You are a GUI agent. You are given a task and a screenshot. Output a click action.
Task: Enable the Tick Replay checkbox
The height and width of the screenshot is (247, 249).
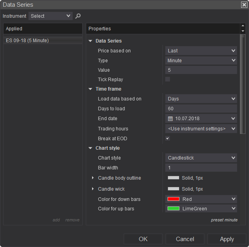[x=168, y=79]
